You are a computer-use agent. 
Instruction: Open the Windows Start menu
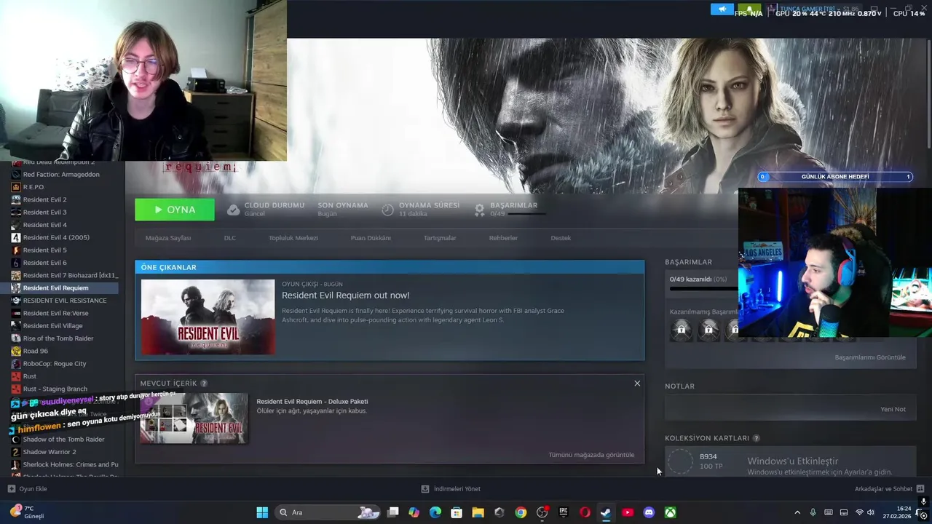(262, 512)
